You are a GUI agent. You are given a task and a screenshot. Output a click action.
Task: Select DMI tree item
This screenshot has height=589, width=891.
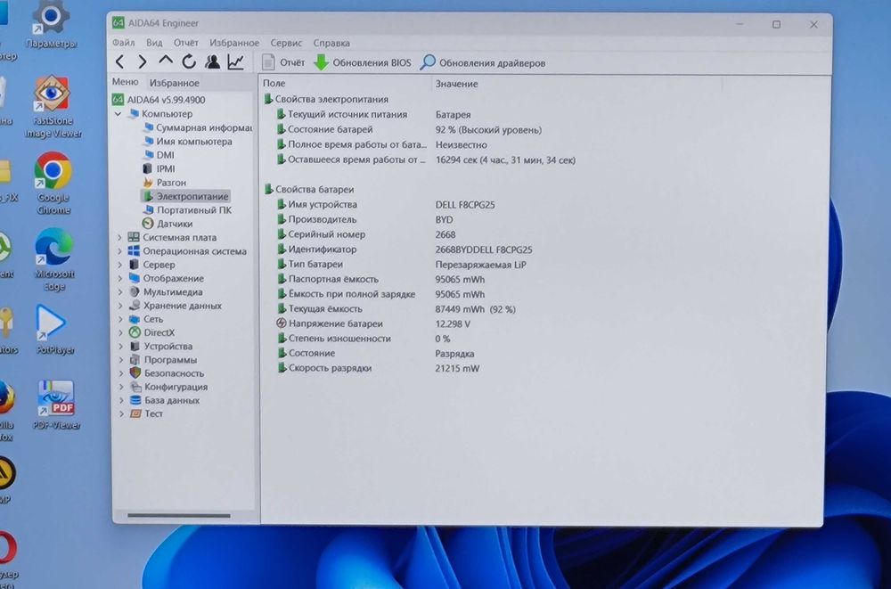point(159,155)
